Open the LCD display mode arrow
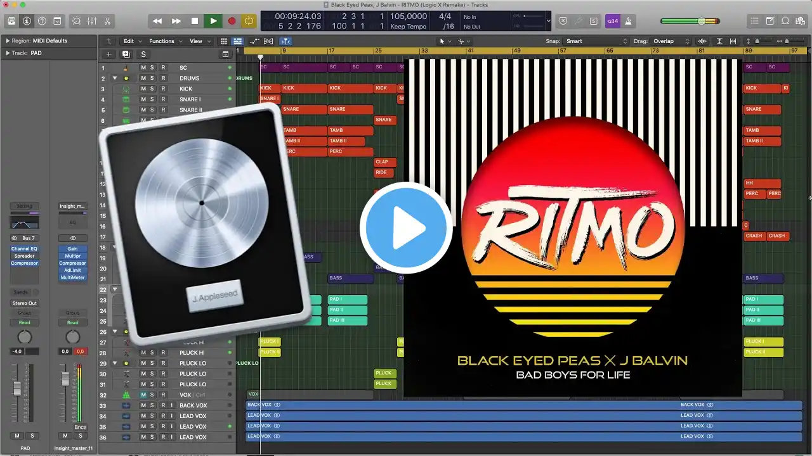This screenshot has width=812, height=456. point(549,21)
